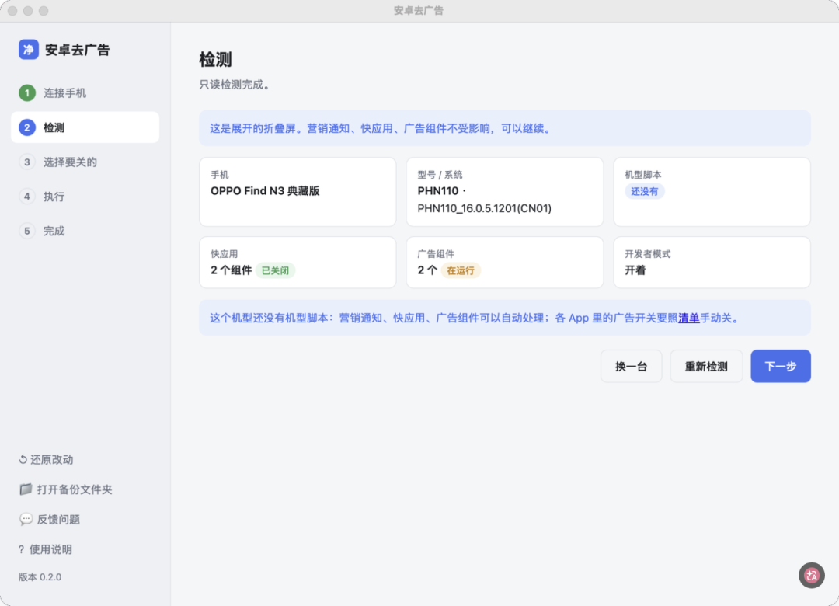Click the window title 安卓去广告
Image resolution: width=839 pixels, height=606 pixels.
coord(419,10)
